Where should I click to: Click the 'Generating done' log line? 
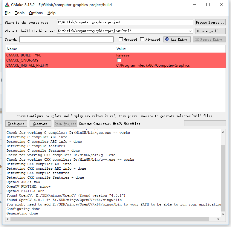pos(22,213)
